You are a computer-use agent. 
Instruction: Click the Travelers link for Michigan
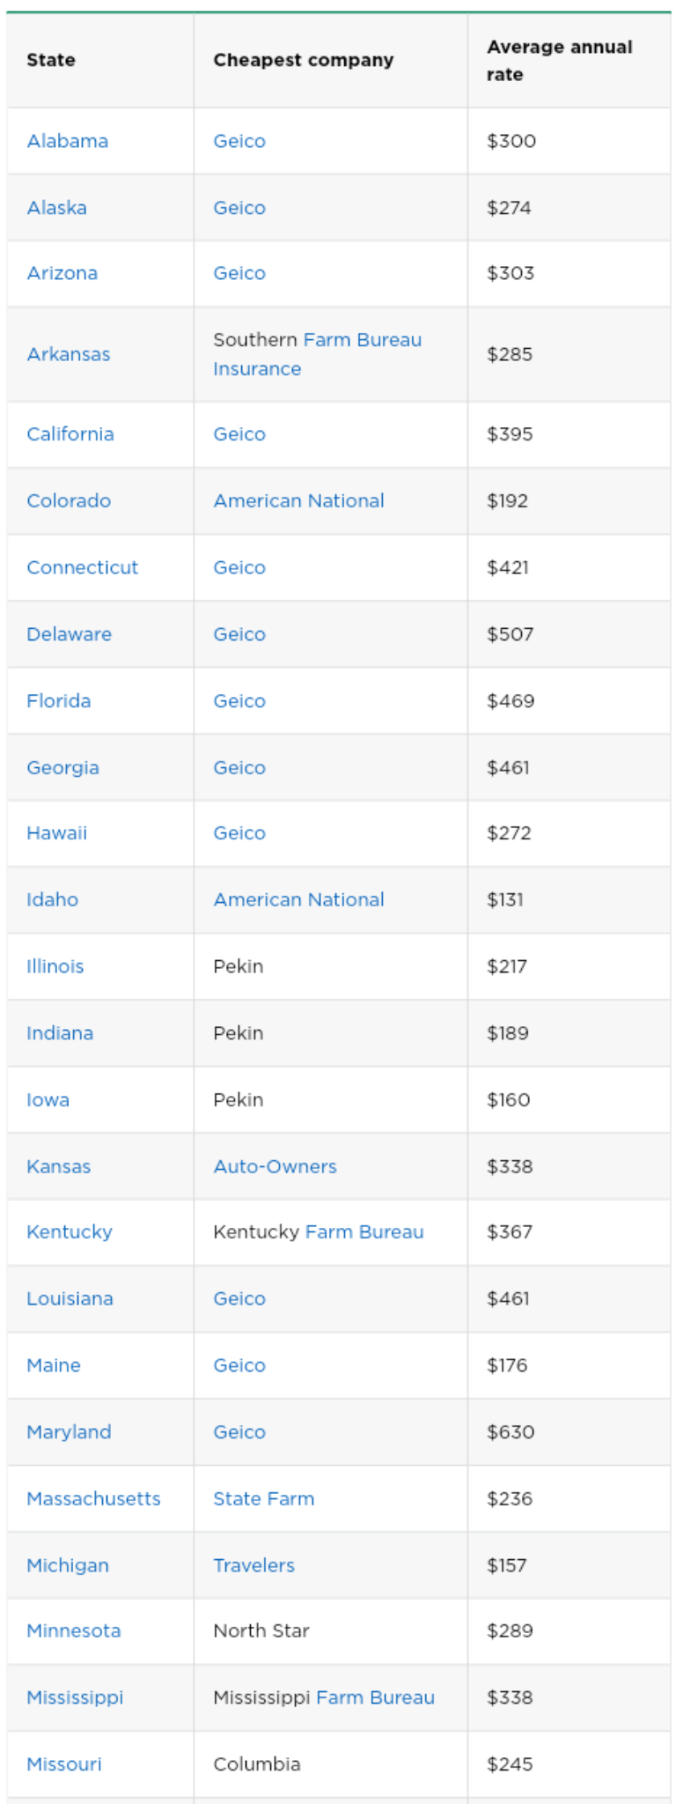(253, 1565)
